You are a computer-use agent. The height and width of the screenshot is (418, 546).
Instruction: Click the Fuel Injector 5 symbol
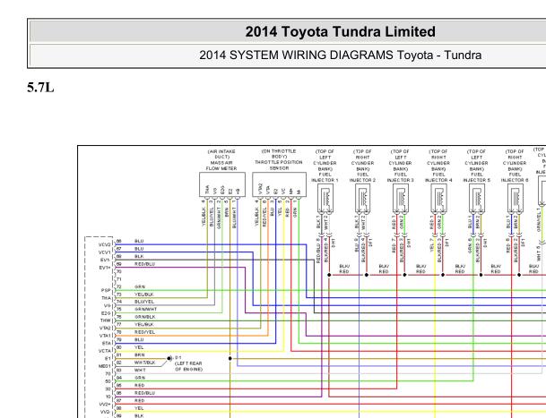pos(477,198)
